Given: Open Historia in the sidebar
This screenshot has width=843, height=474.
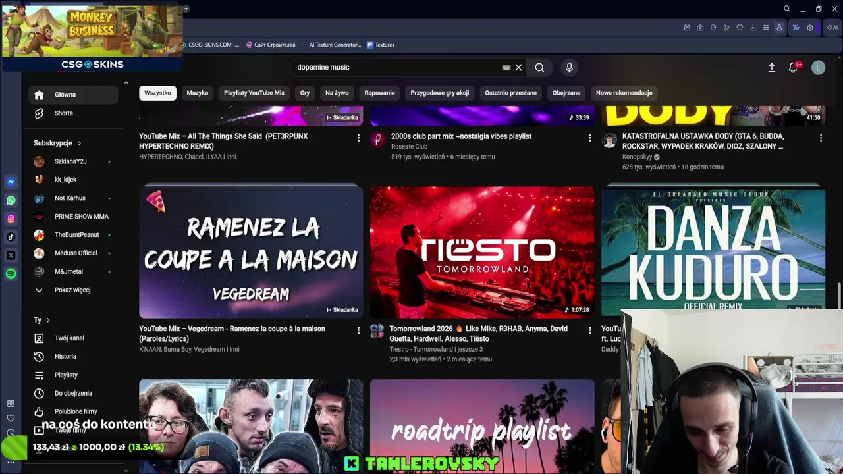Looking at the screenshot, I should [x=72, y=357].
